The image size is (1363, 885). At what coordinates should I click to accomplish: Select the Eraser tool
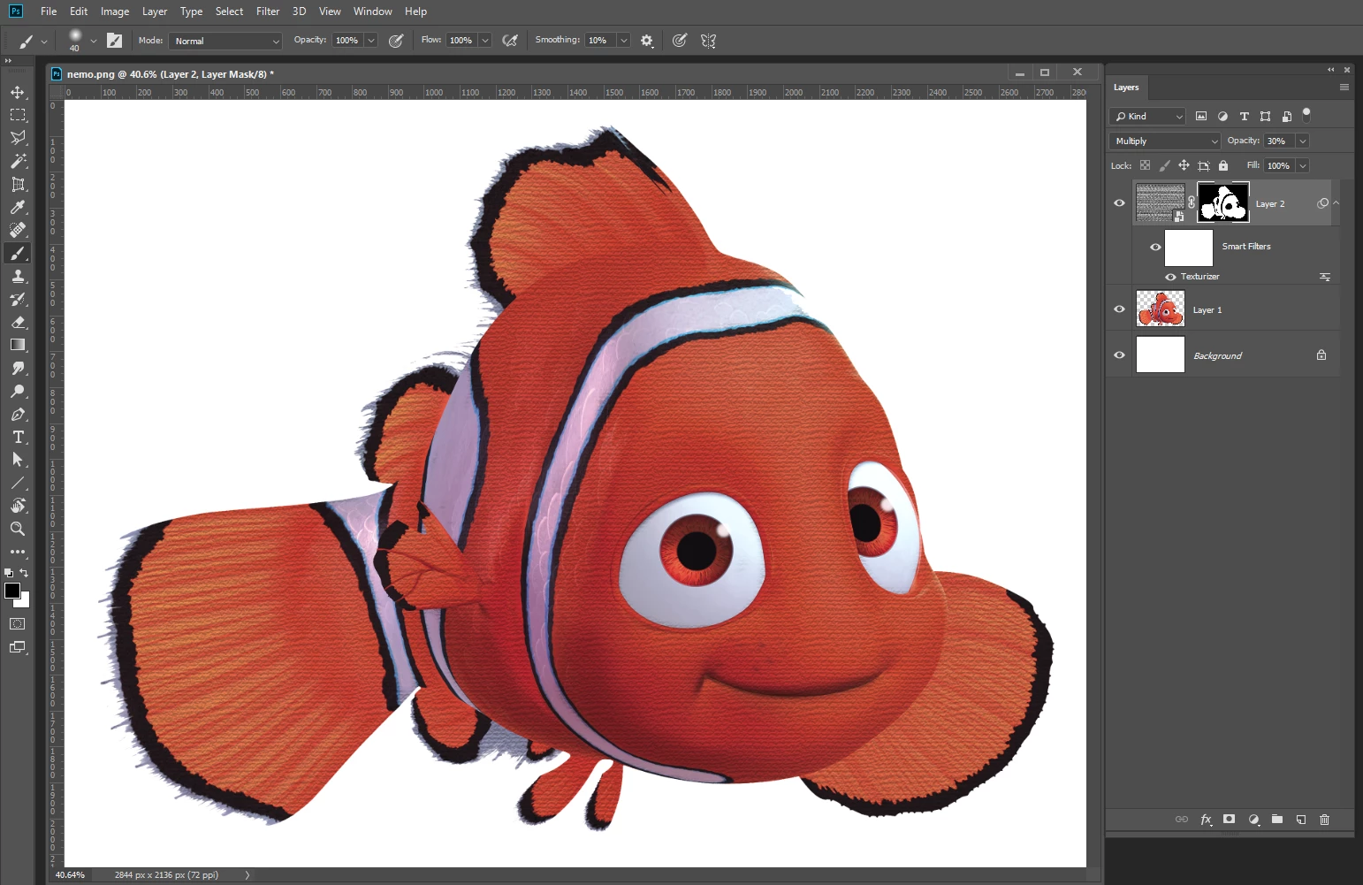point(18,322)
